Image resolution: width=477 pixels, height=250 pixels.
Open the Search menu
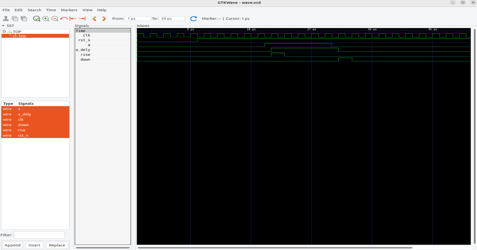(x=34, y=10)
